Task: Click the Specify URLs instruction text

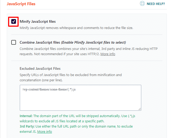Action: [x=71, y=77]
